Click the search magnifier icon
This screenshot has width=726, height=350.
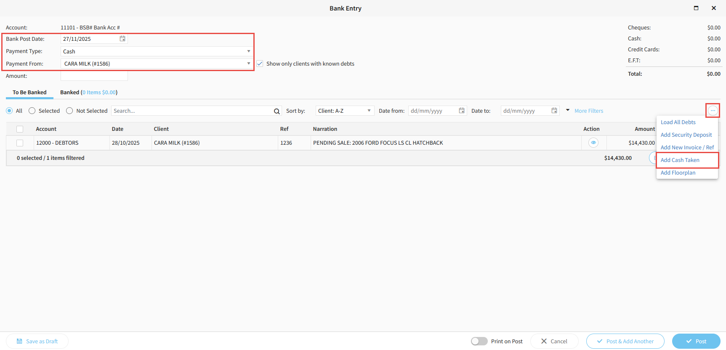point(277,111)
